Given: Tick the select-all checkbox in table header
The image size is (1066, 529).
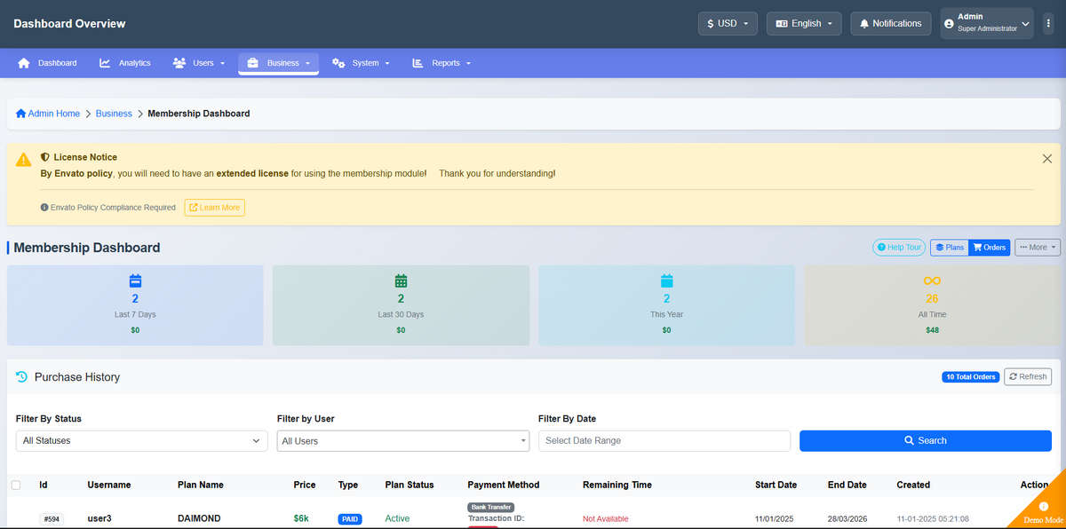Looking at the screenshot, I should coord(16,485).
